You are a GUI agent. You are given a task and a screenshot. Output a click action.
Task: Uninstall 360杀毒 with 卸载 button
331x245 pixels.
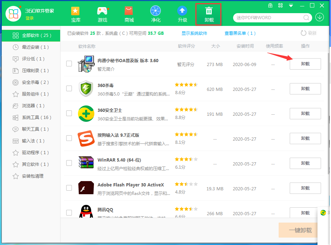point(305,89)
